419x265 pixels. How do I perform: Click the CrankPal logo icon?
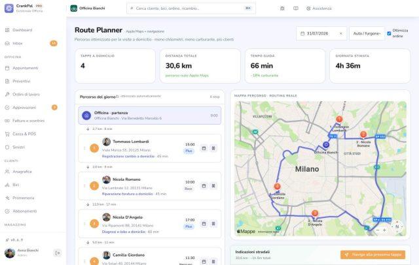pos(9,8)
